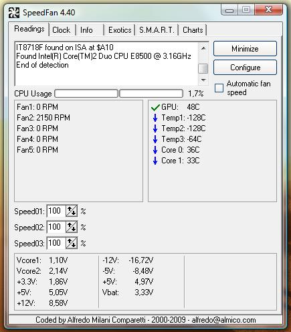Click the Minimize button
This screenshot has height=332, width=291.
pos(245,49)
